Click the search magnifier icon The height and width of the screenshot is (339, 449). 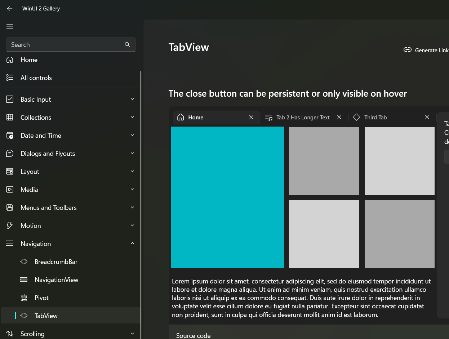click(x=127, y=44)
